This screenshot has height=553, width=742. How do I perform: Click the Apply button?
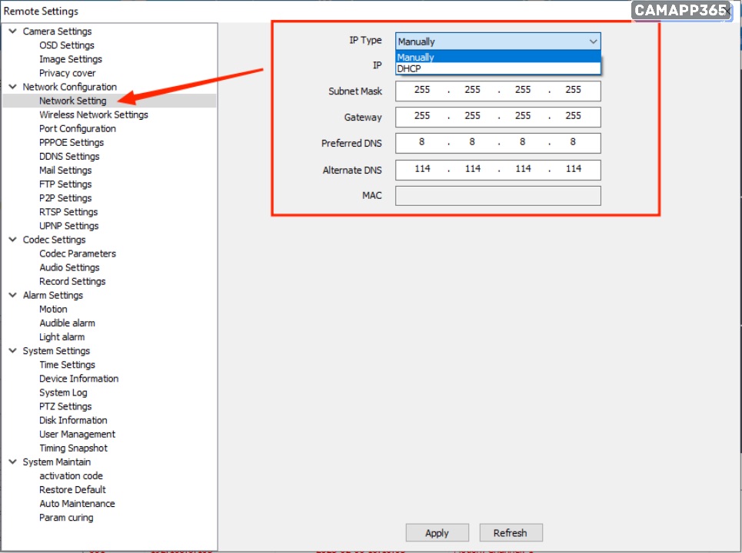click(x=437, y=532)
